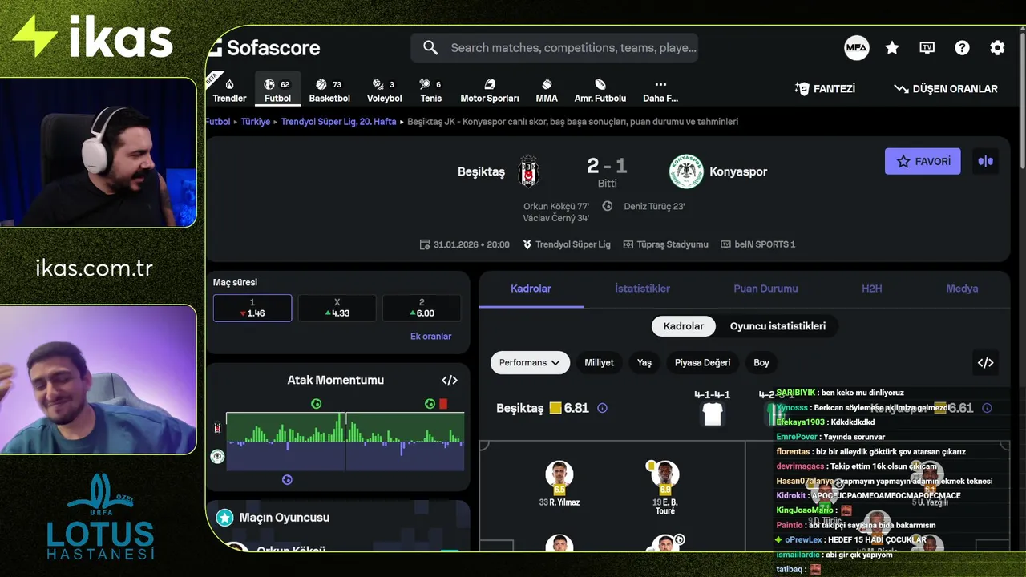This screenshot has width=1026, height=577.
Task: Select the Trendler category
Action: [229, 91]
